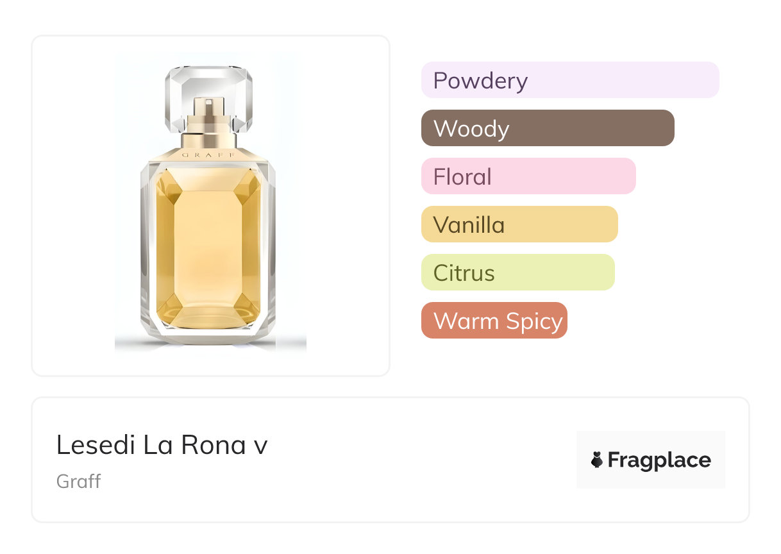
Task: Click the base of the perfume bottle
Action: [x=208, y=337]
